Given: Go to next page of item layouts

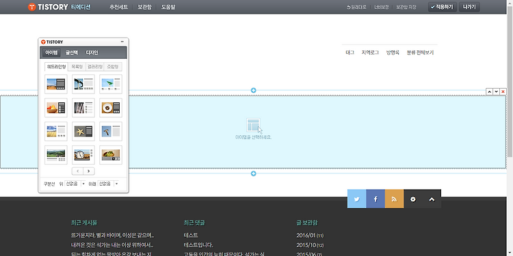Looking at the screenshot, I should click(x=89, y=171).
